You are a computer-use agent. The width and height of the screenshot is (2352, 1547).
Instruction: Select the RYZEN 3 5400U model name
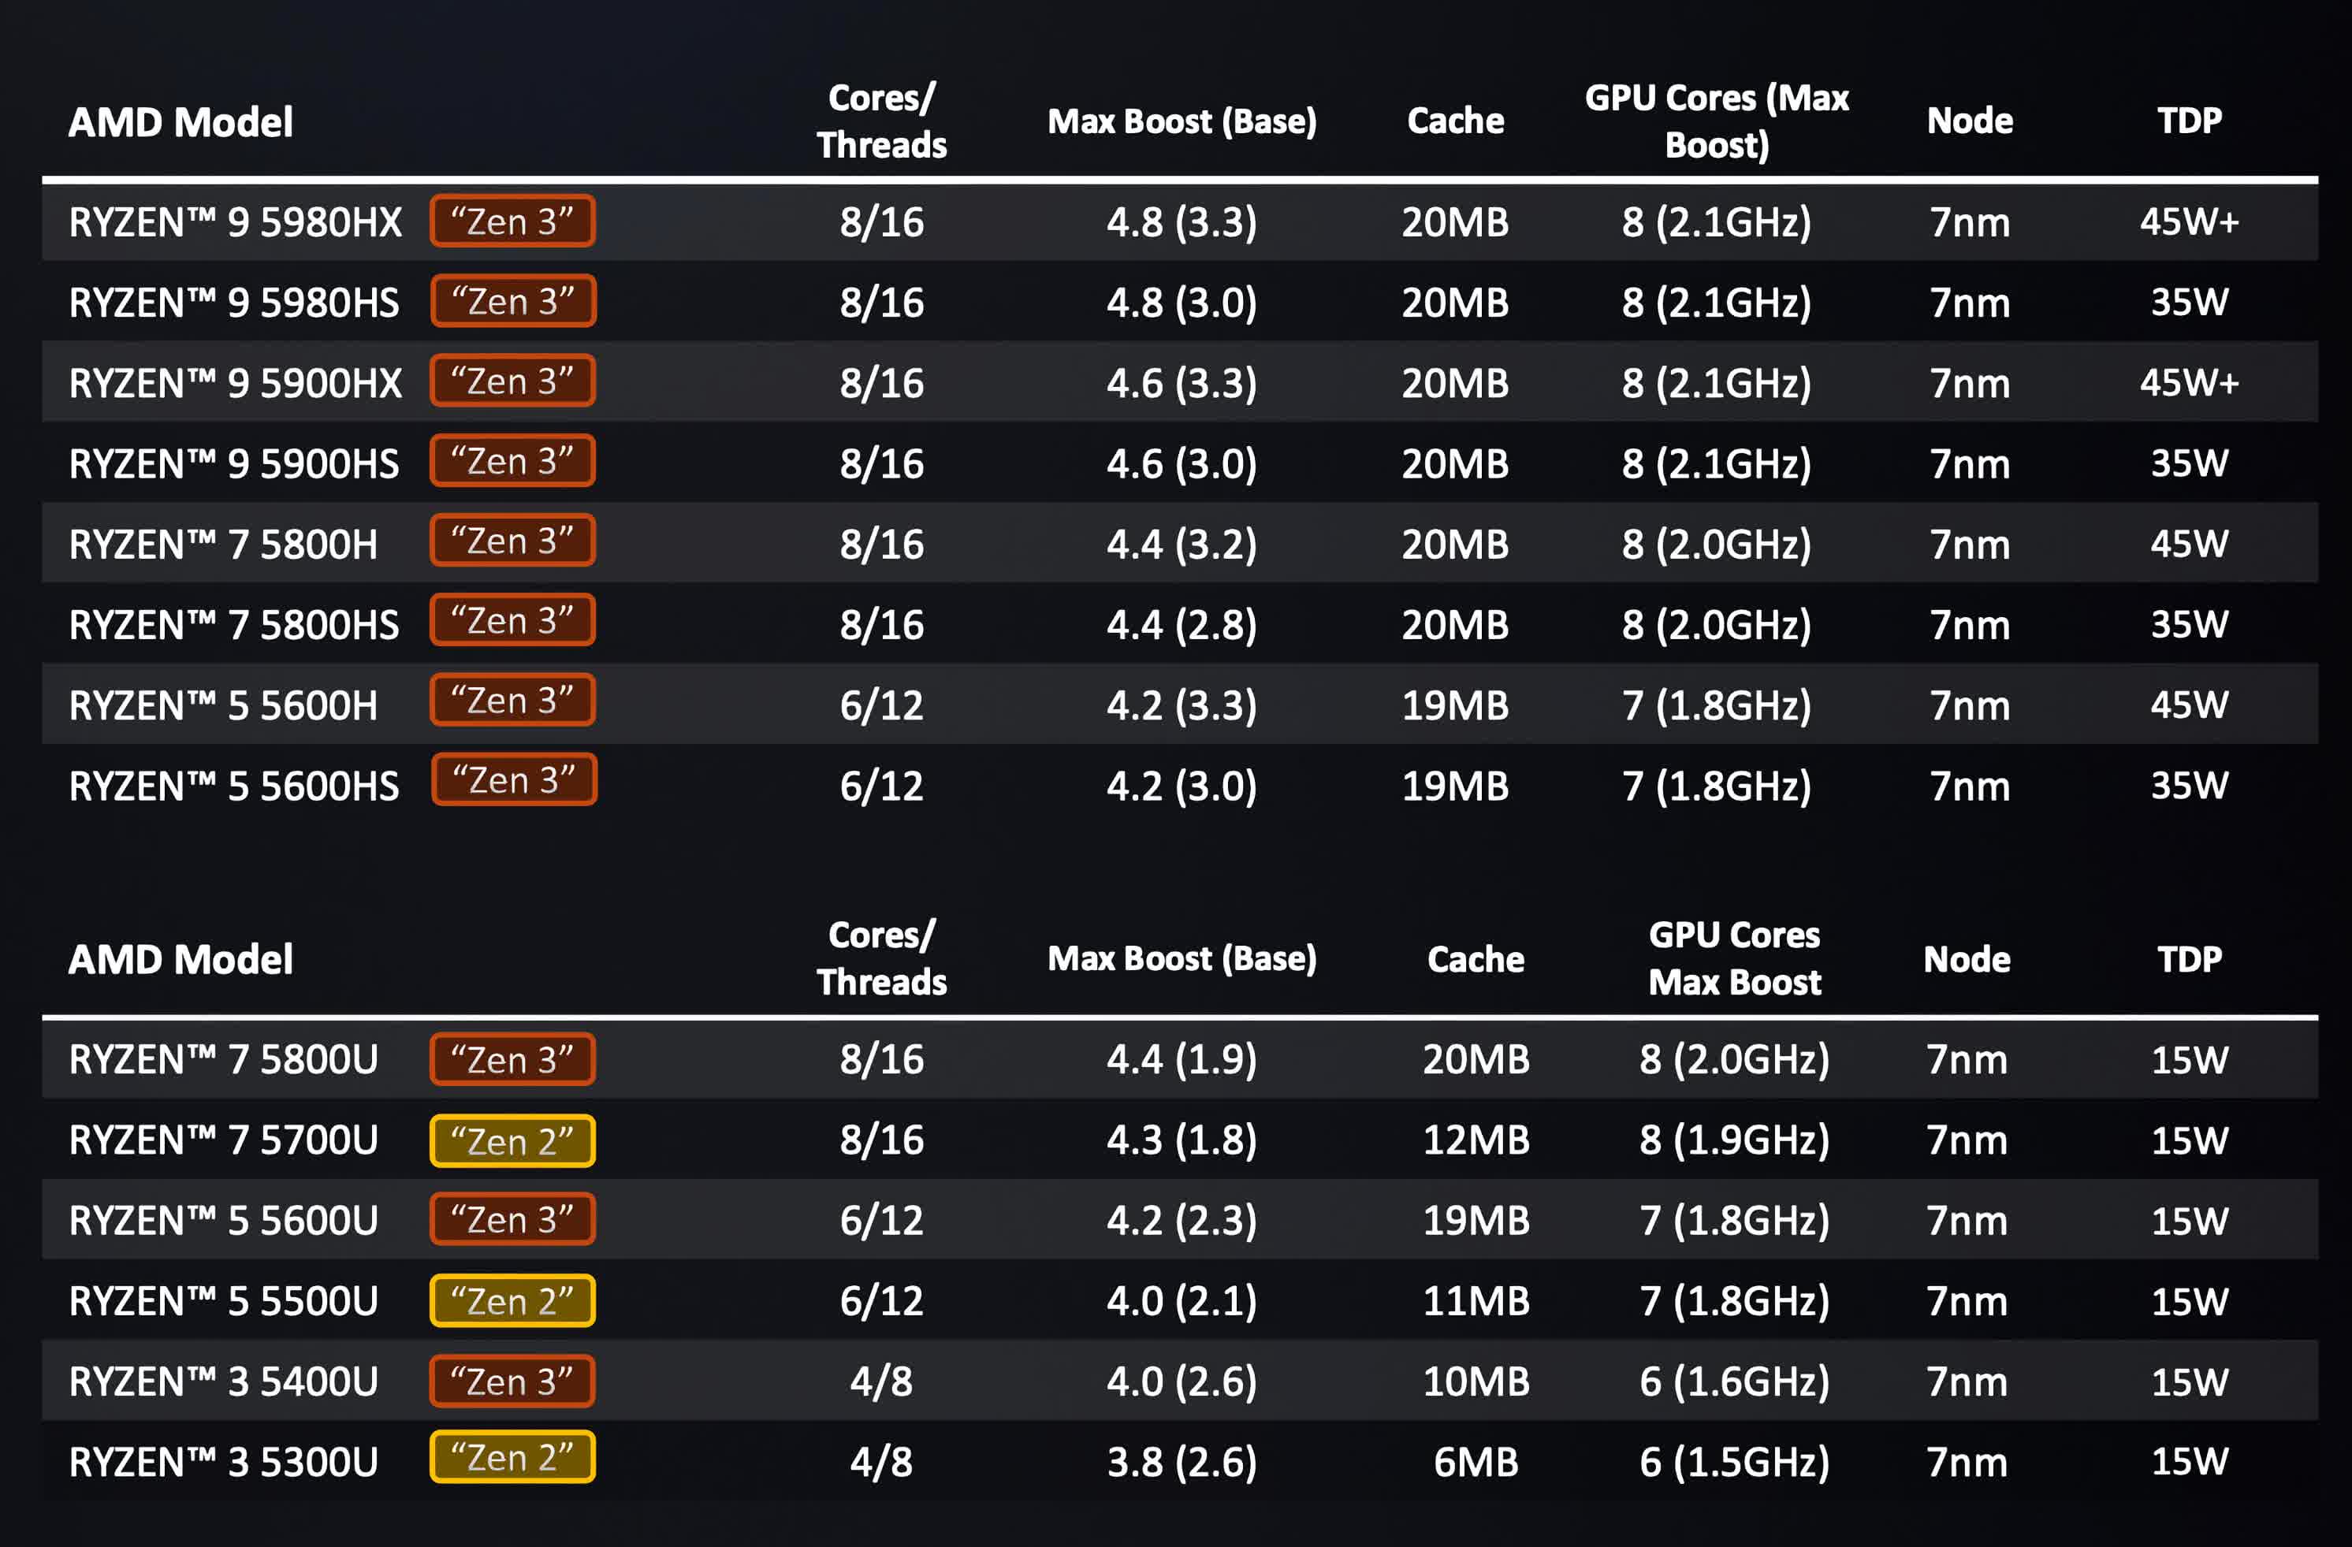[x=223, y=1382]
